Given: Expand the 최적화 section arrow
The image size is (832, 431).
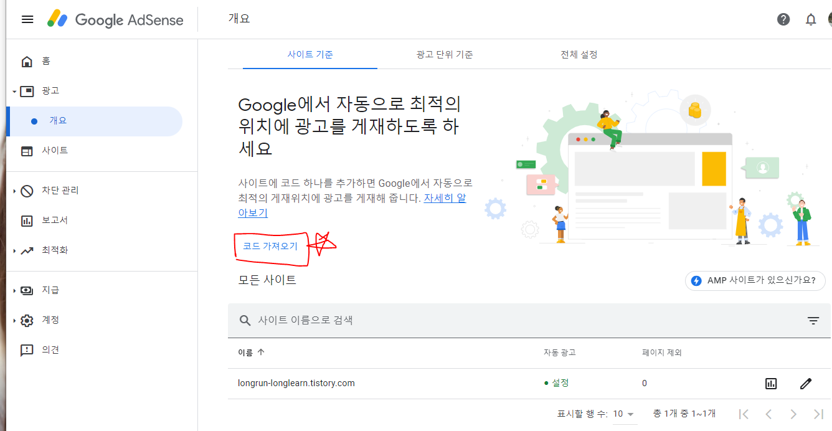Looking at the screenshot, I should pyautogui.click(x=14, y=251).
